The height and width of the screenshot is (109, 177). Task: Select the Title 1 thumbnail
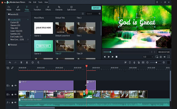point(86,28)
